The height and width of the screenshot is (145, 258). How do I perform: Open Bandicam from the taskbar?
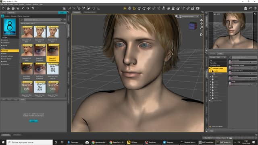[150, 142]
